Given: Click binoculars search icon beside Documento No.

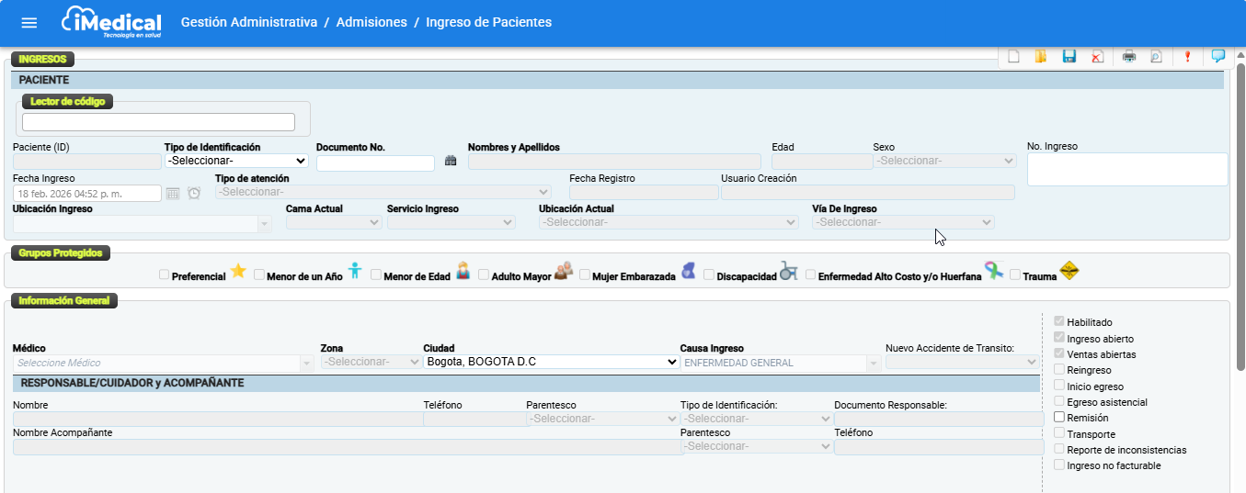Looking at the screenshot, I should [451, 161].
